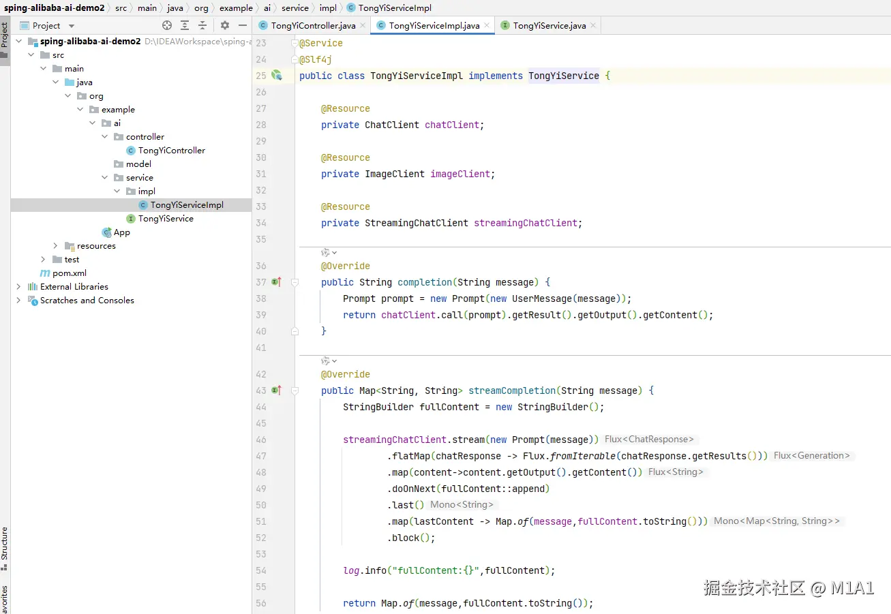Open the Project panel settings gear
Viewport: 891px width, 614px height.
click(x=225, y=25)
